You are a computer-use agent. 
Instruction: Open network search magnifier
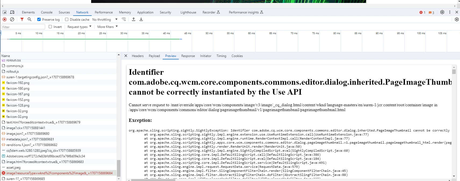(x=30, y=19)
